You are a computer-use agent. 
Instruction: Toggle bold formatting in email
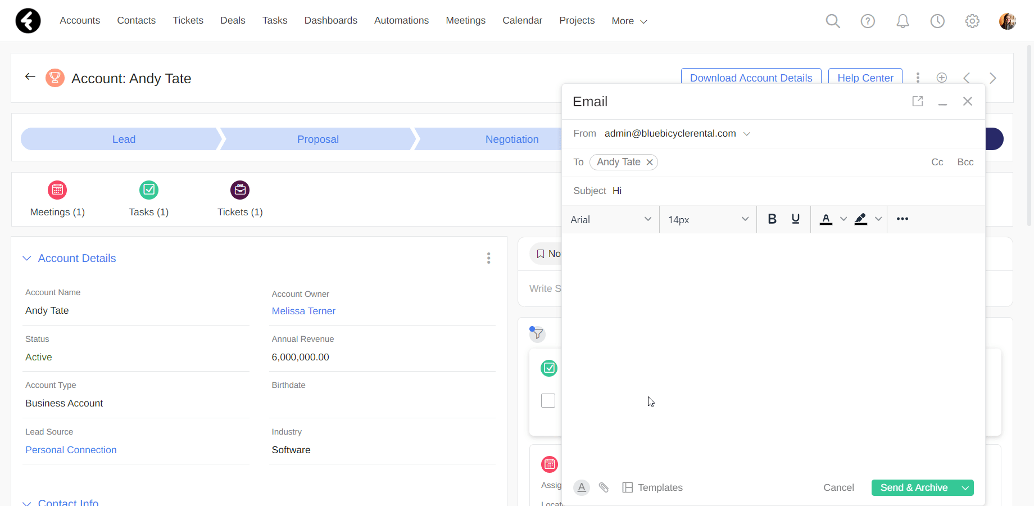772,219
